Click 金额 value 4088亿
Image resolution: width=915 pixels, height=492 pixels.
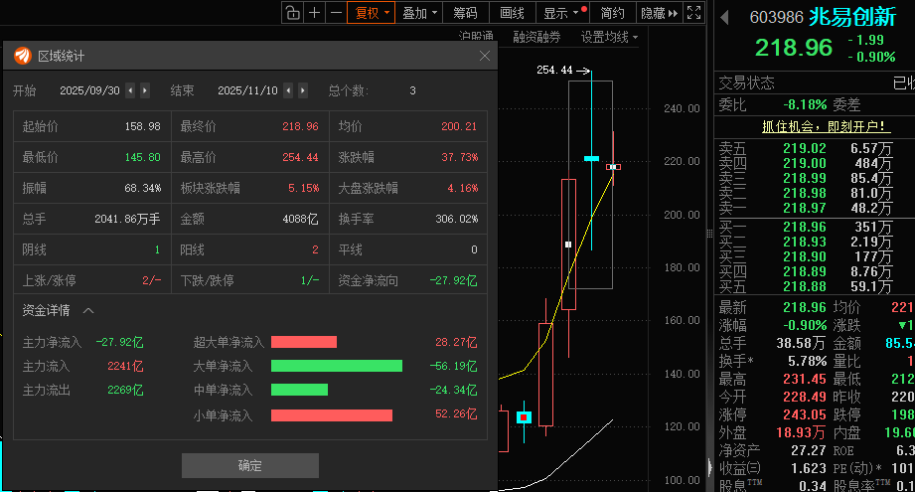[x=300, y=219]
